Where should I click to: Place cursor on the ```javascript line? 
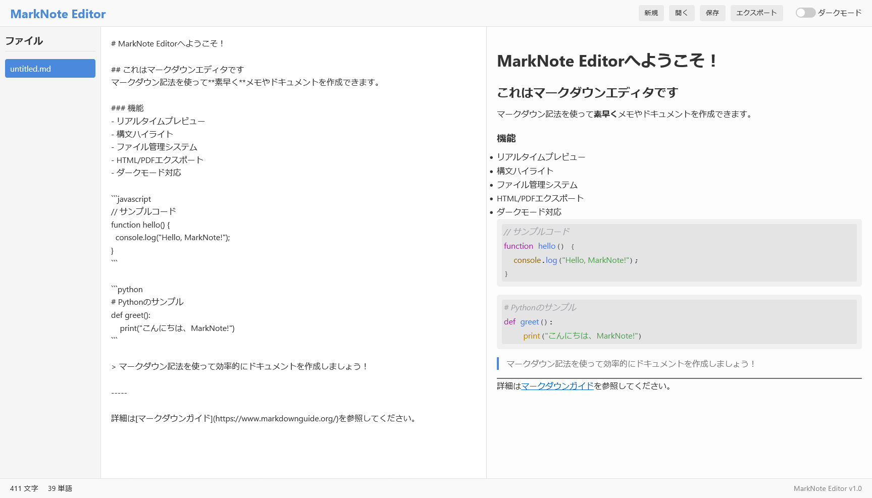point(131,199)
